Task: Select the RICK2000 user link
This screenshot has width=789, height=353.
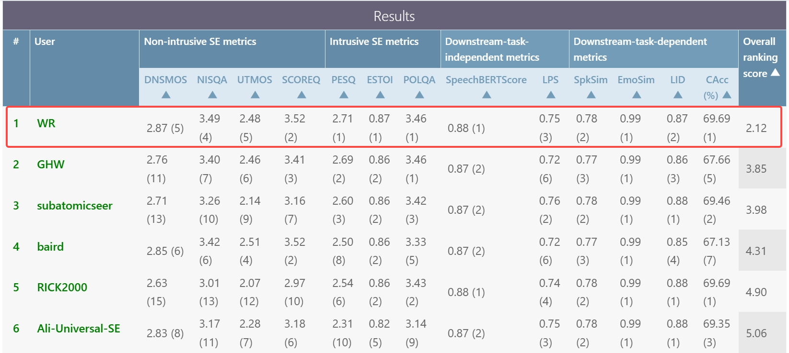Action: click(x=62, y=287)
